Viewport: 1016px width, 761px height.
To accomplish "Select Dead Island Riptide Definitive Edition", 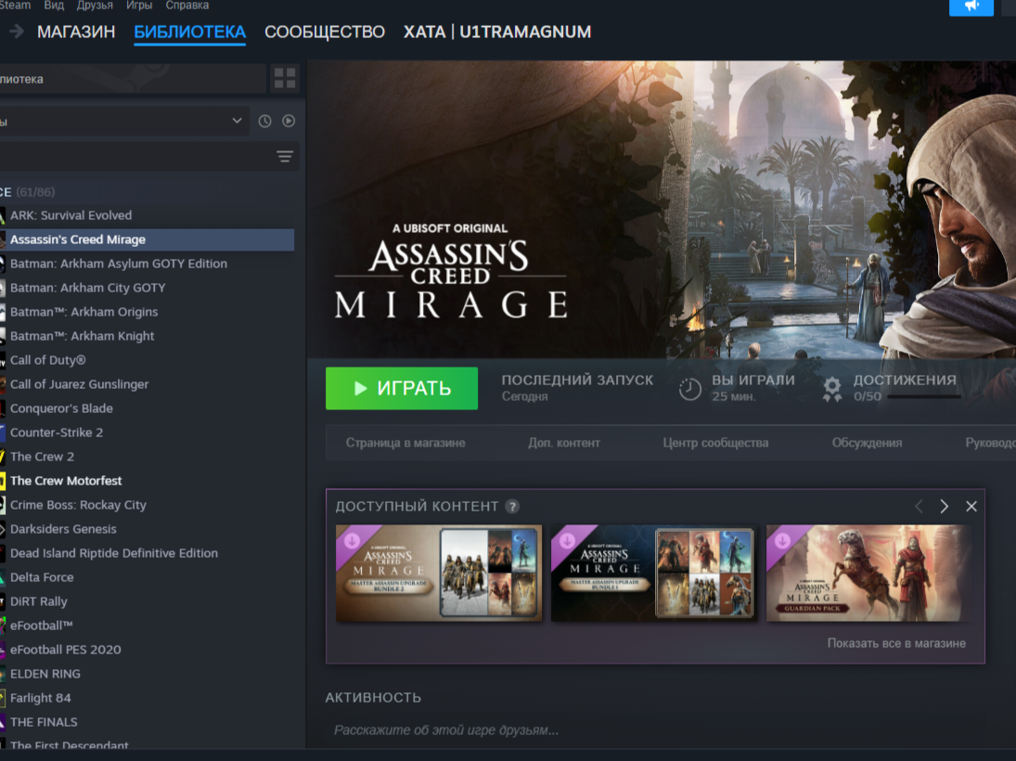I will tap(148, 553).
